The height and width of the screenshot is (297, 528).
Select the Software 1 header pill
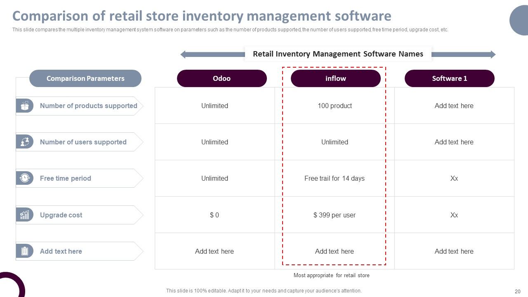click(450, 78)
